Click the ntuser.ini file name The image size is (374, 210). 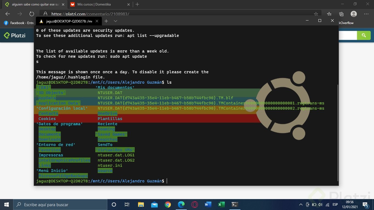(110, 165)
